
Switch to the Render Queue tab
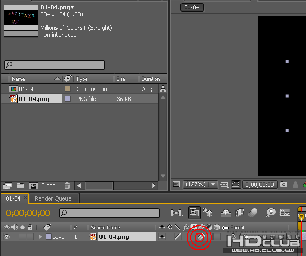[x=53, y=198]
